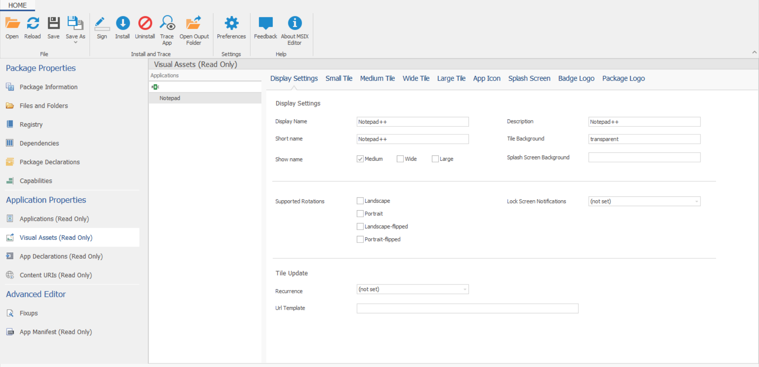Click the Applications (Read Only) sidebar icon
This screenshot has width=759, height=367.
coord(10,218)
